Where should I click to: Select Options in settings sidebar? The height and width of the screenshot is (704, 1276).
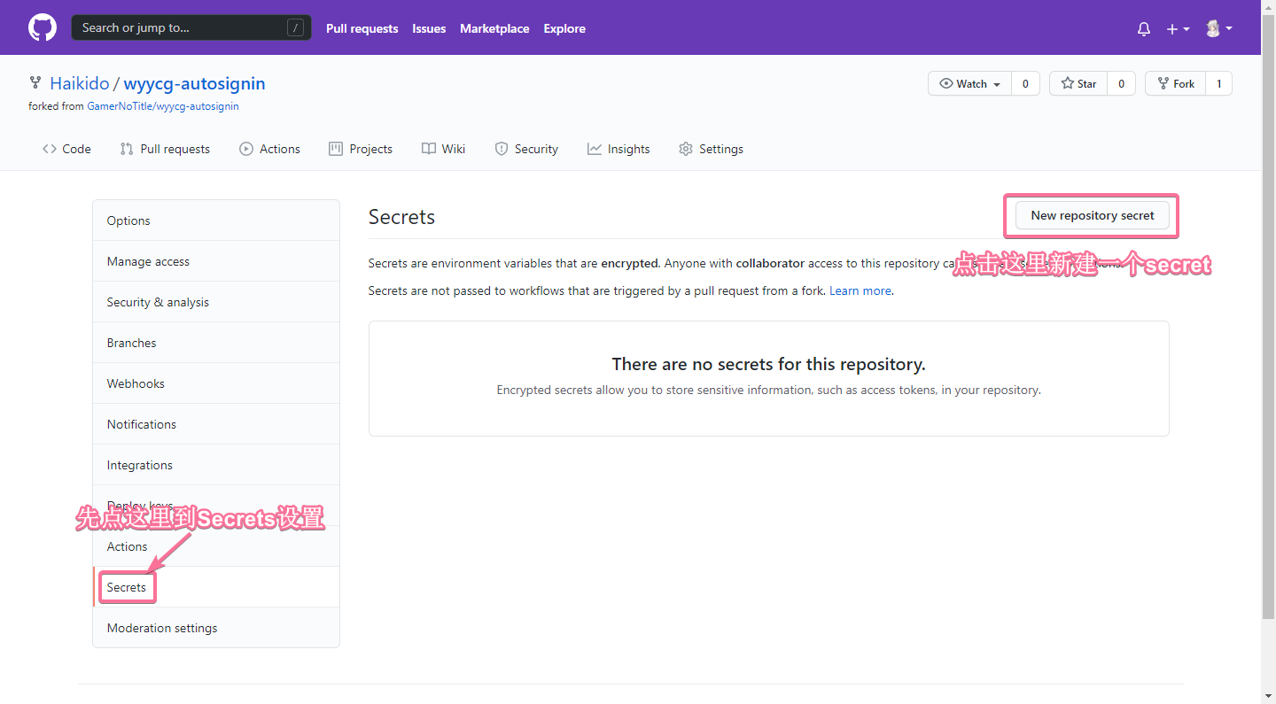216,220
